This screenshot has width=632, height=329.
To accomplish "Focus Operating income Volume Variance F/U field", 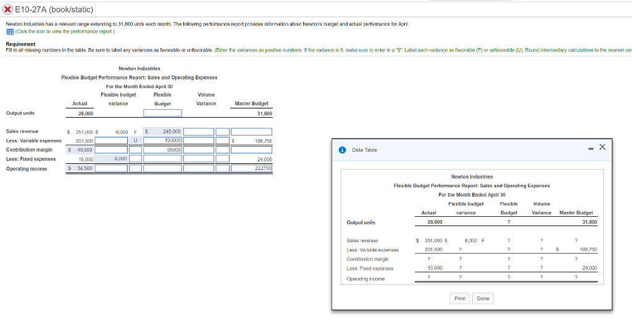I will 222,168.
